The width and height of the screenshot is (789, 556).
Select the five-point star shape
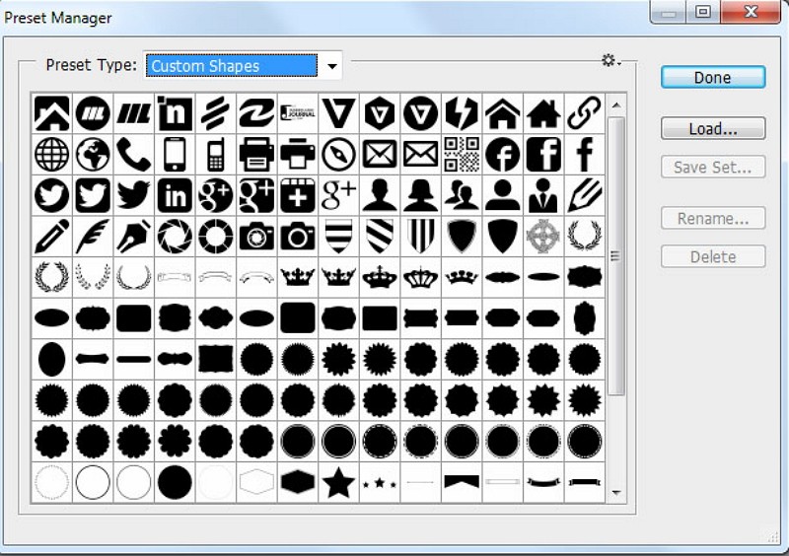point(338,482)
